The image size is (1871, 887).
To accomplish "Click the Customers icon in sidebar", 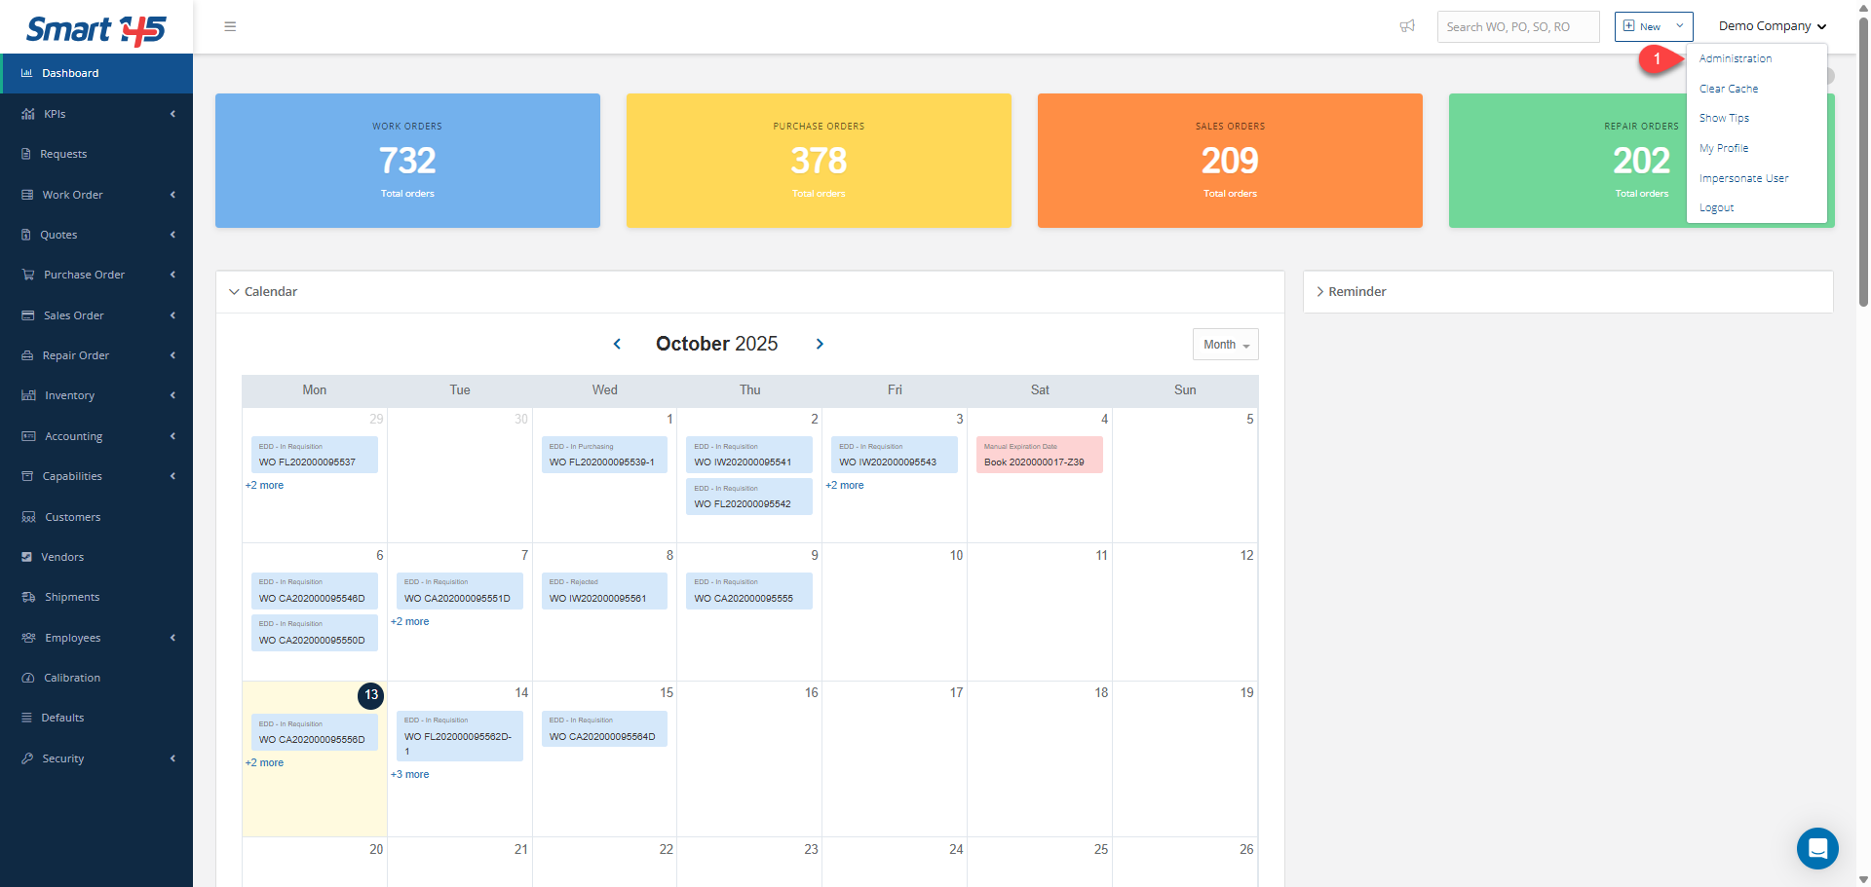I will pyautogui.click(x=28, y=517).
